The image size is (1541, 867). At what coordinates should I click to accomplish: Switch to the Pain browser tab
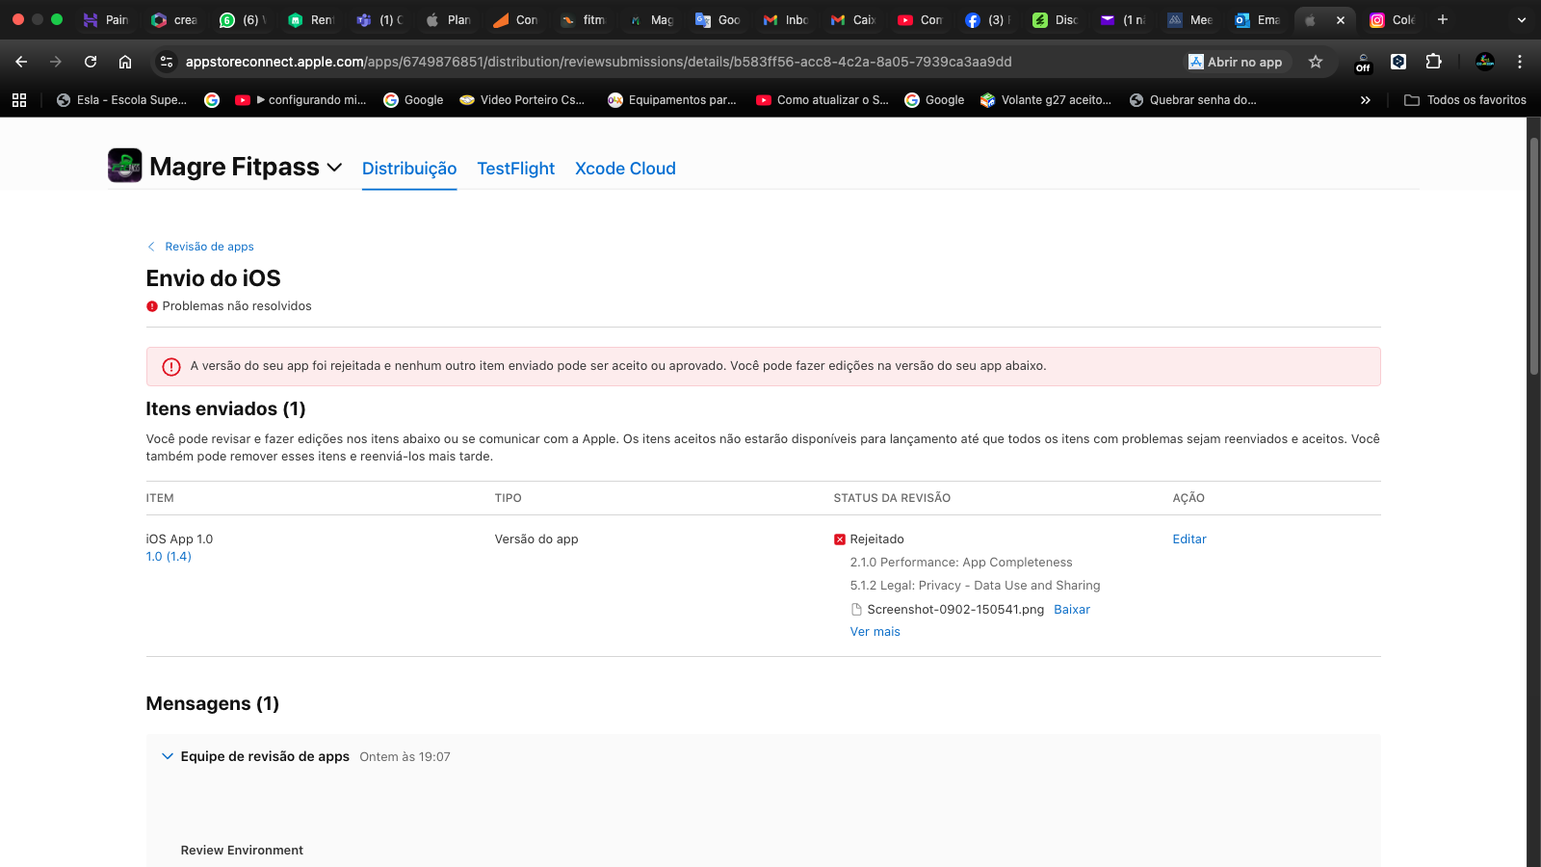coord(106,20)
